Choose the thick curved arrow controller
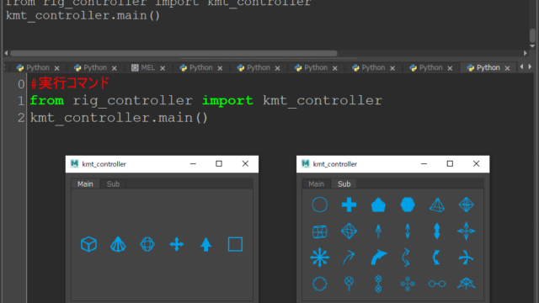The width and height of the screenshot is (539, 303). (x=378, y=258)
